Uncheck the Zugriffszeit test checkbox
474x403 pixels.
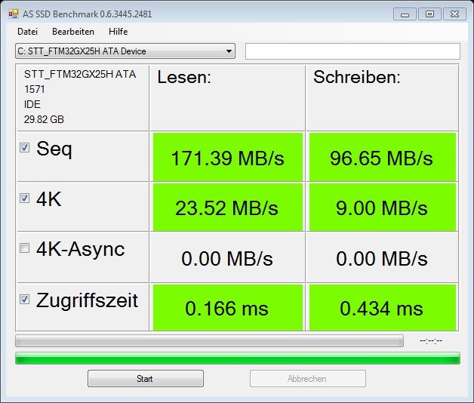coord(24,300)
